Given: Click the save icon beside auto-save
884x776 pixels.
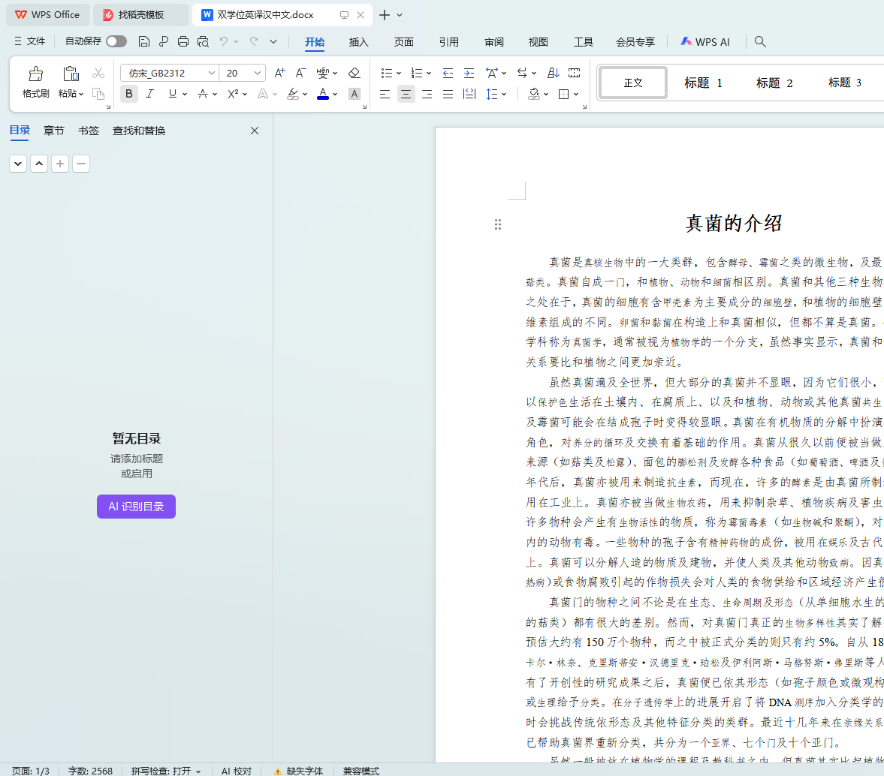Looking at the screenshot, I should tap(144, 41).
